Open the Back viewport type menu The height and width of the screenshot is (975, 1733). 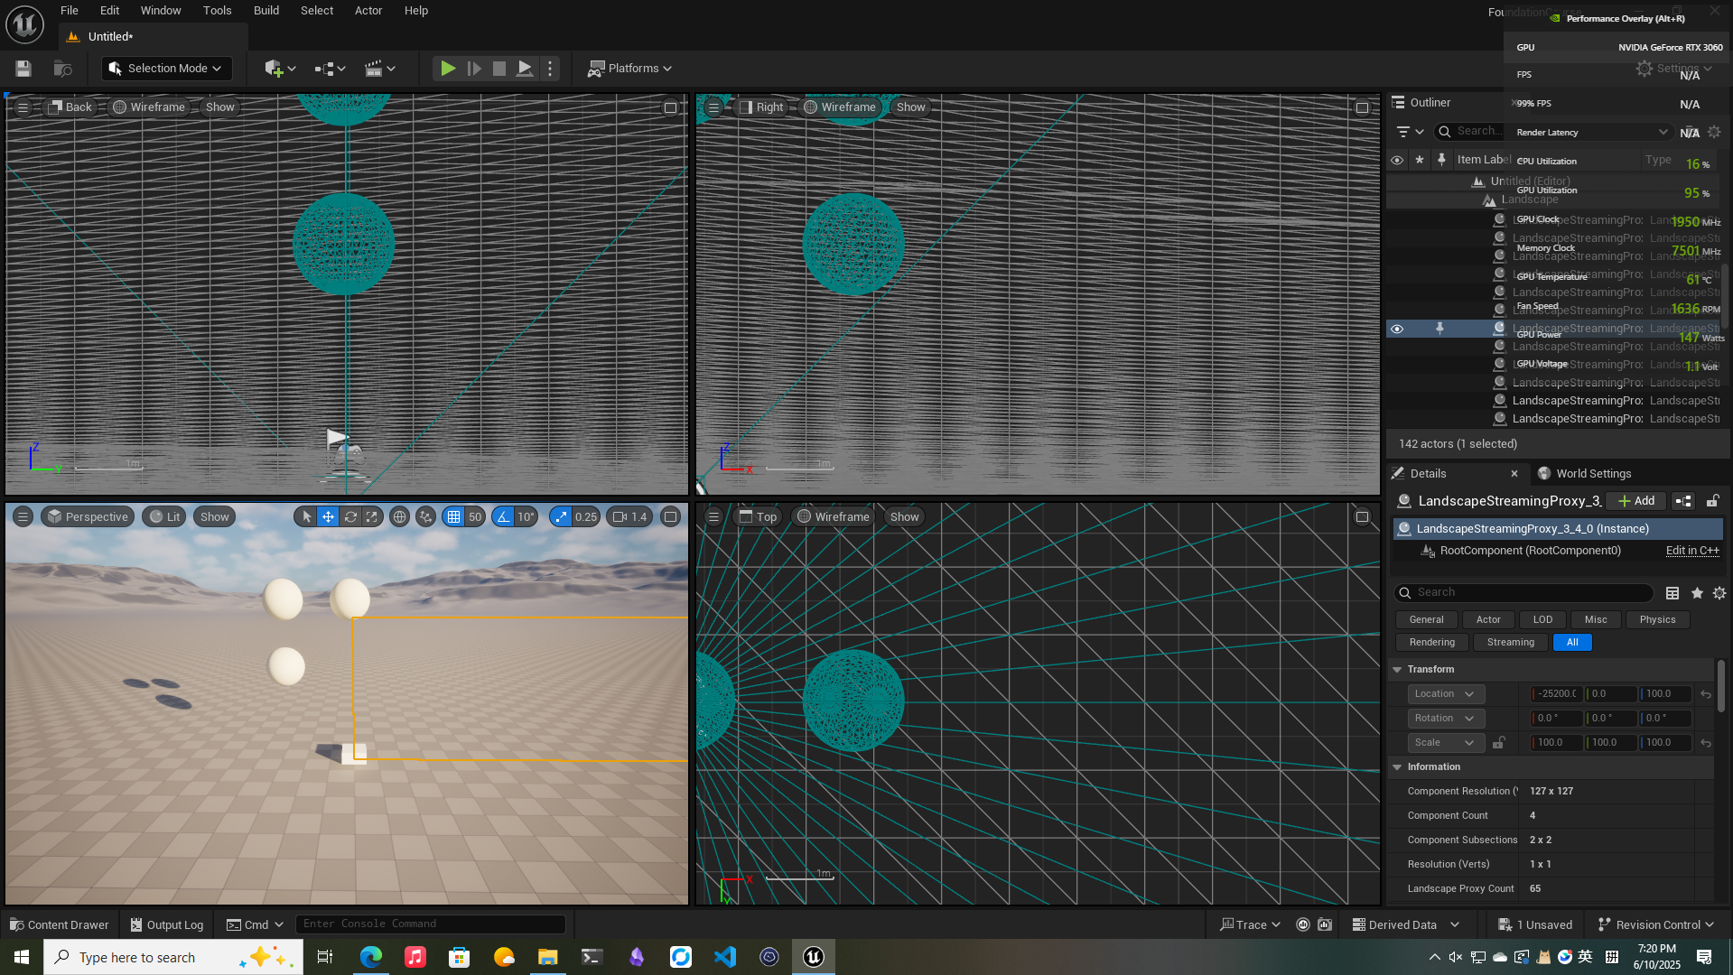(70, 107)
